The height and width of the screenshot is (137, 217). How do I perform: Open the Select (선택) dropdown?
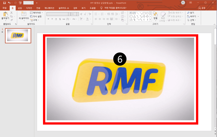pyautogui.click(x=192, y=20)
